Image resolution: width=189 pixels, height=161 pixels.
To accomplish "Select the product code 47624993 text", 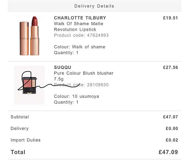I will click(81, 35).
